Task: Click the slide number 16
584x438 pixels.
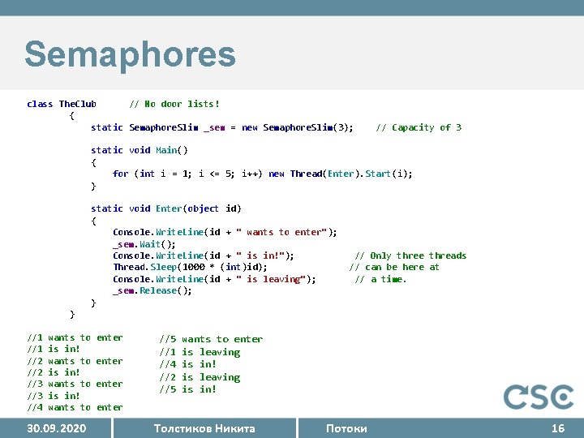Action: [558, 428]
